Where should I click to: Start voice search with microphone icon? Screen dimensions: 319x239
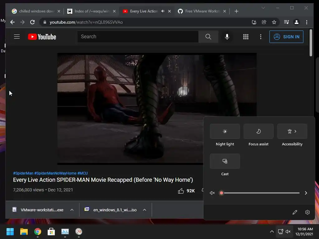(x=227, y=37)
